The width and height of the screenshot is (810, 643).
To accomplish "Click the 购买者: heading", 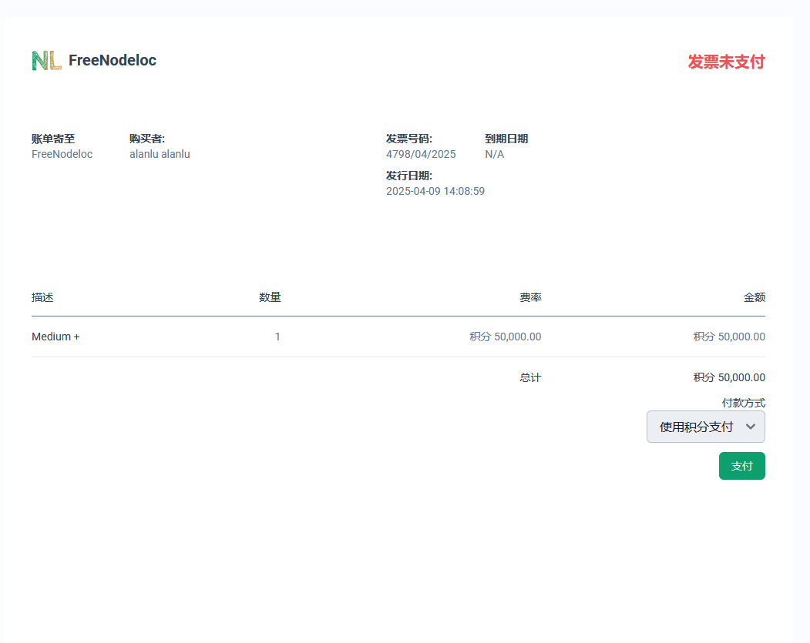I will [x=147, y=139].
